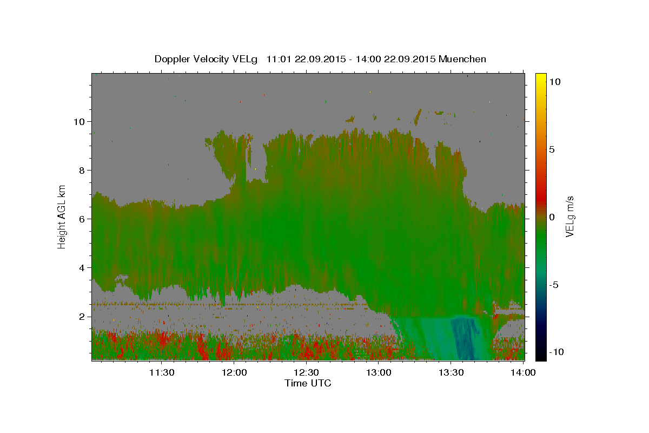Select the 14:00 time axis label

[x=522, y=372]
